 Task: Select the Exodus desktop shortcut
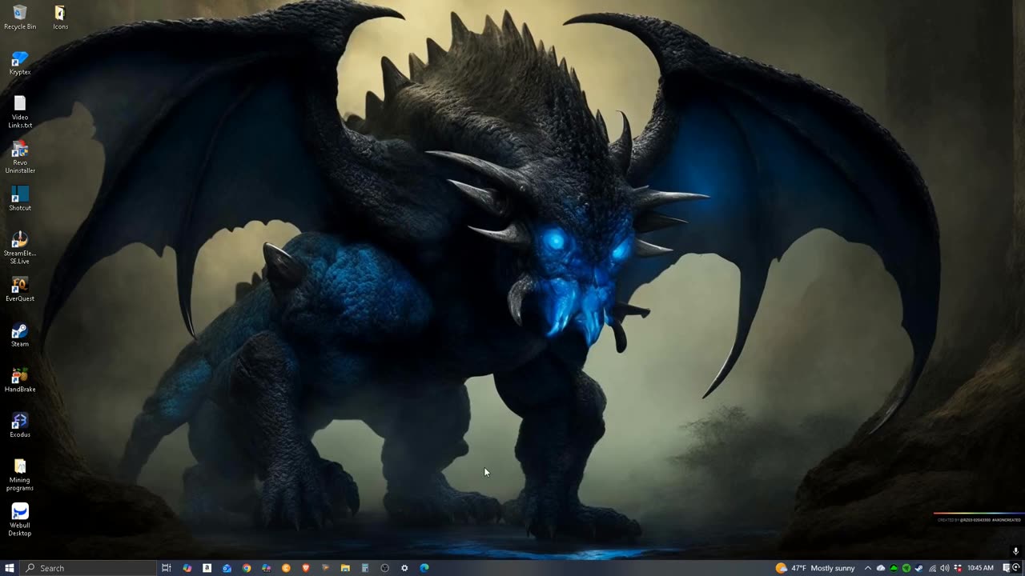click(x=20, y=426)
